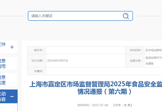
Task: Expand the 文件 sidebar section plus
Action: [12, 47]
